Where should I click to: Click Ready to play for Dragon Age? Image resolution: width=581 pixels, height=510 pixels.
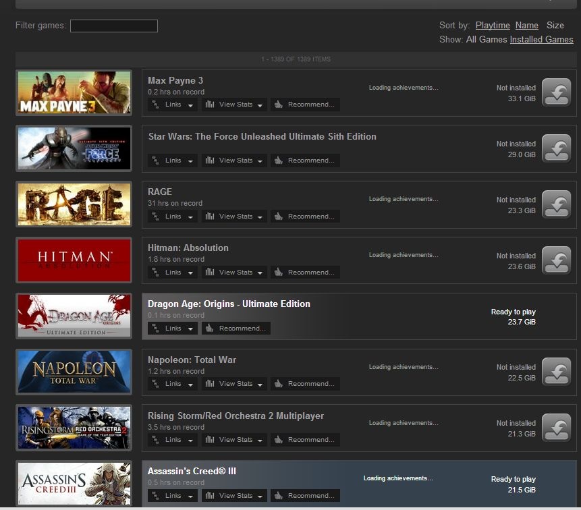click(514, 312)
